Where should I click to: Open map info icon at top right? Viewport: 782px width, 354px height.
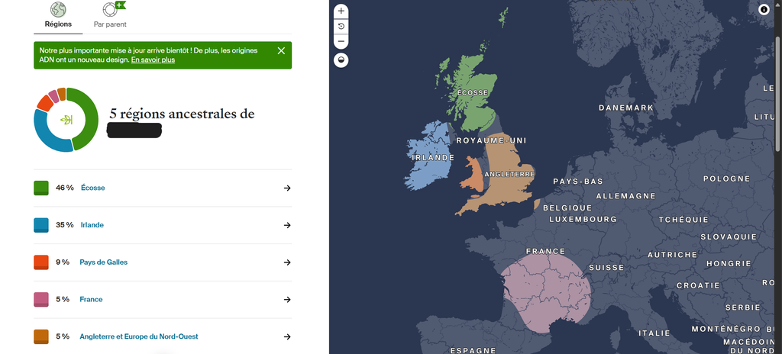pos(764,9)
